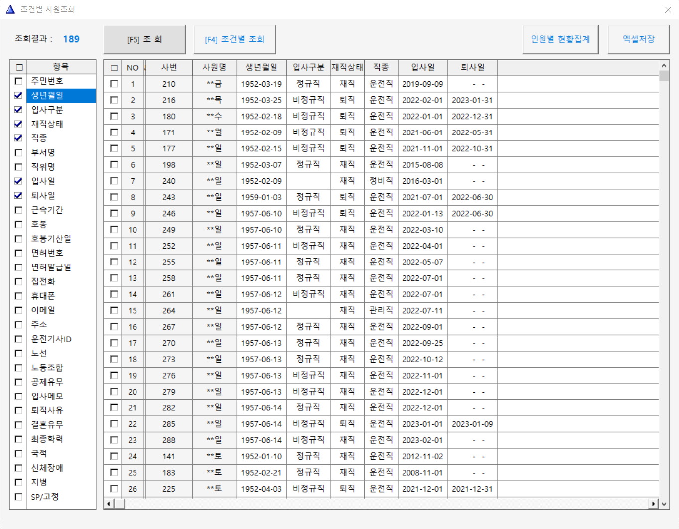Check the SP/고정 item checkbox

pos(19,497)
